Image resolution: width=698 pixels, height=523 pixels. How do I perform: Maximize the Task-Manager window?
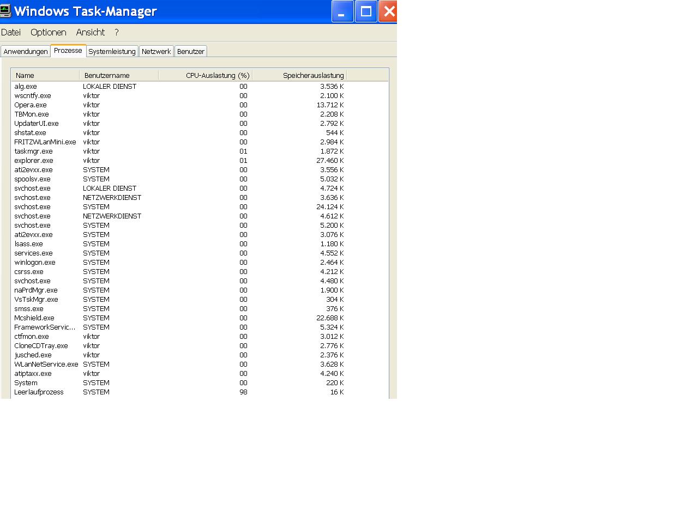366,11
